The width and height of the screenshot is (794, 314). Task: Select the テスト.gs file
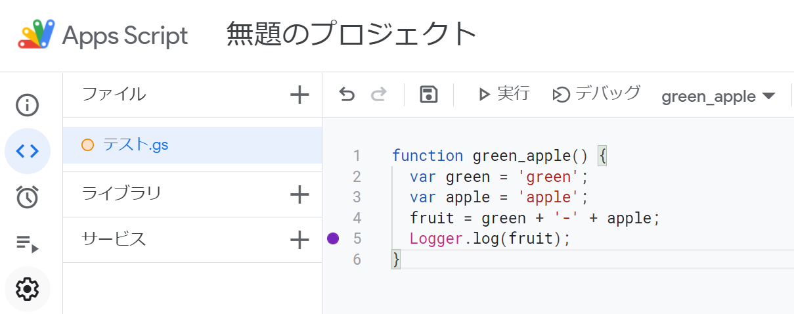tap(192, 145)
